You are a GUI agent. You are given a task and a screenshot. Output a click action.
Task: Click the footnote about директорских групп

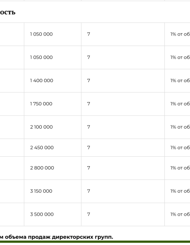57,237
